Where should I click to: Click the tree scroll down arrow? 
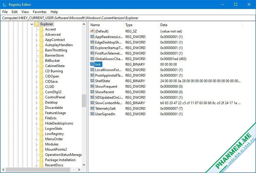pyautogui.click(x=84, y=165)
